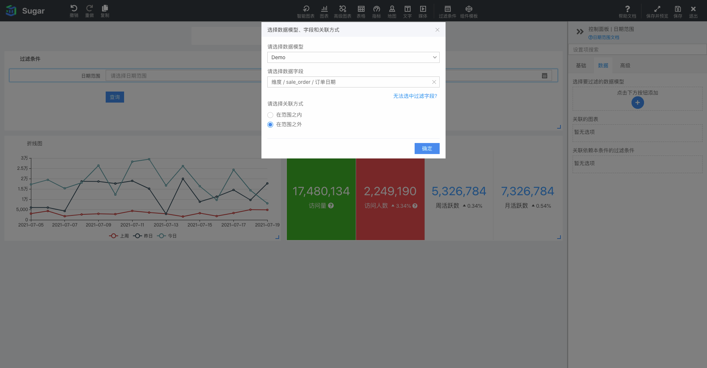Open the 无法选中过滤字段? help link
The image size is (707, 368).
[x=415, y=96]
